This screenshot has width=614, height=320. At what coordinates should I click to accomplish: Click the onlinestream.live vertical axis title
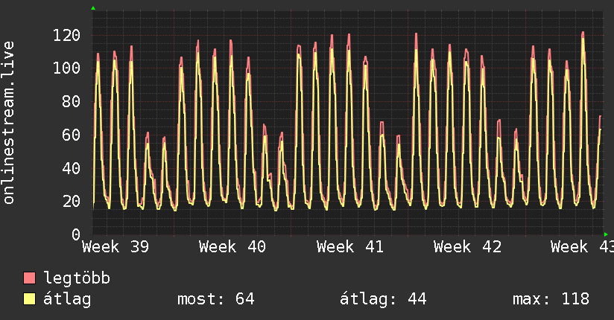point(9,123)
